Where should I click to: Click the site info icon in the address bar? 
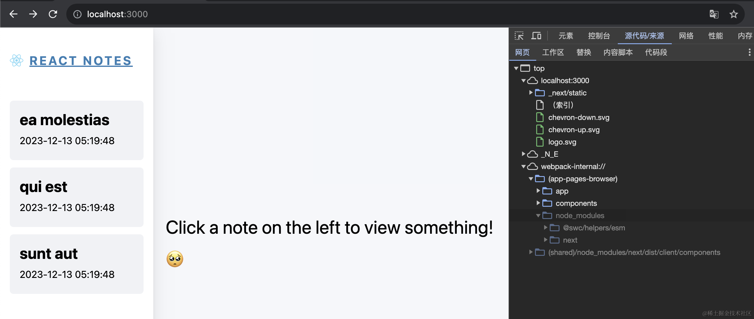click(77, 14)
